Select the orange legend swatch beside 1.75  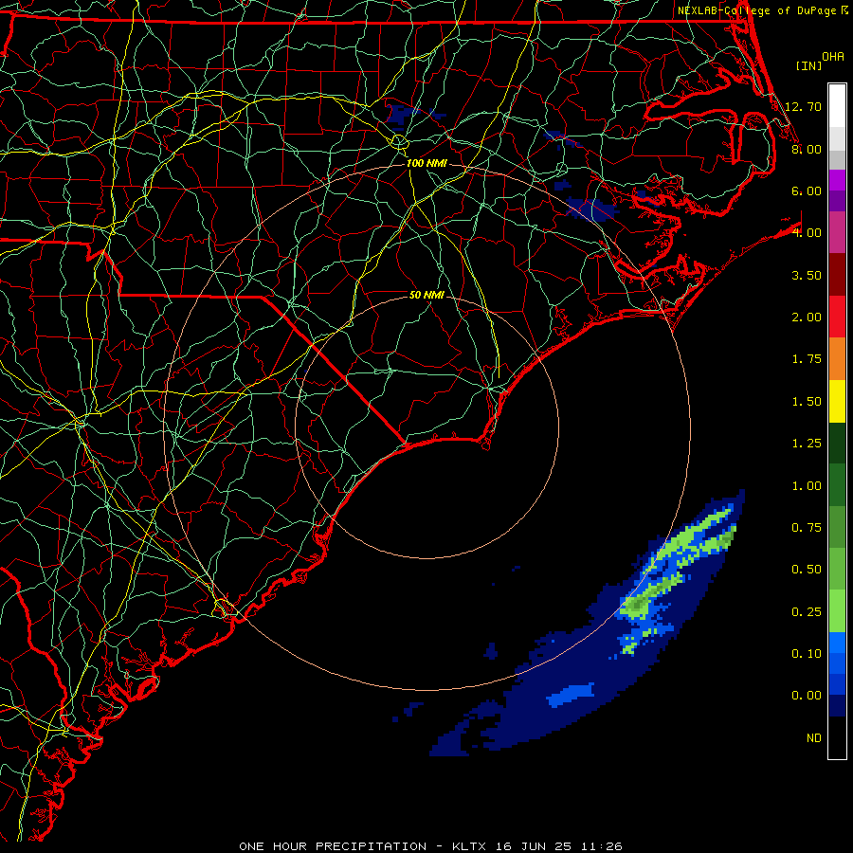point(837,359)
